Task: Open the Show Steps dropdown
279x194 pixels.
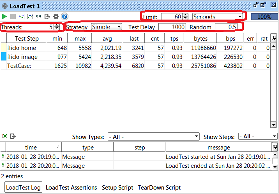Action: [258, 136]
